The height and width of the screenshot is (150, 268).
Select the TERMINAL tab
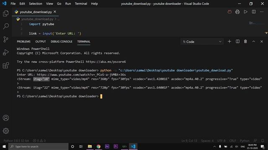(x=84, y=42)
